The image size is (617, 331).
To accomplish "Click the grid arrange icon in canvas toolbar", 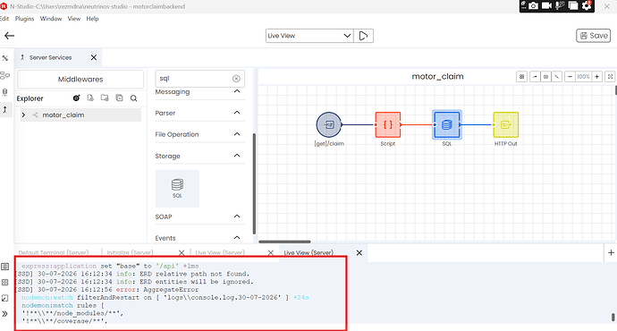I will coord(522,77).
